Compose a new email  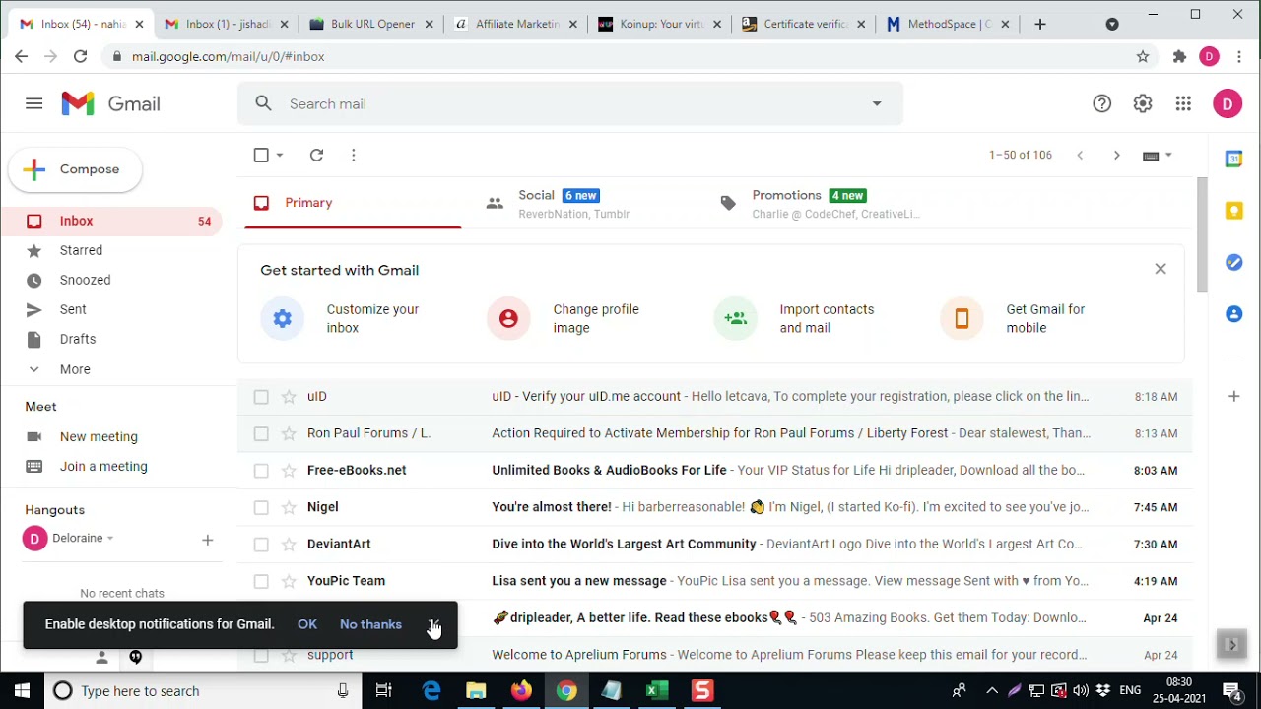[x=75, y=169]
